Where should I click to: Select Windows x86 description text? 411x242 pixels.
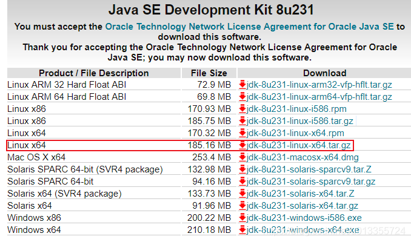point(34,218)
